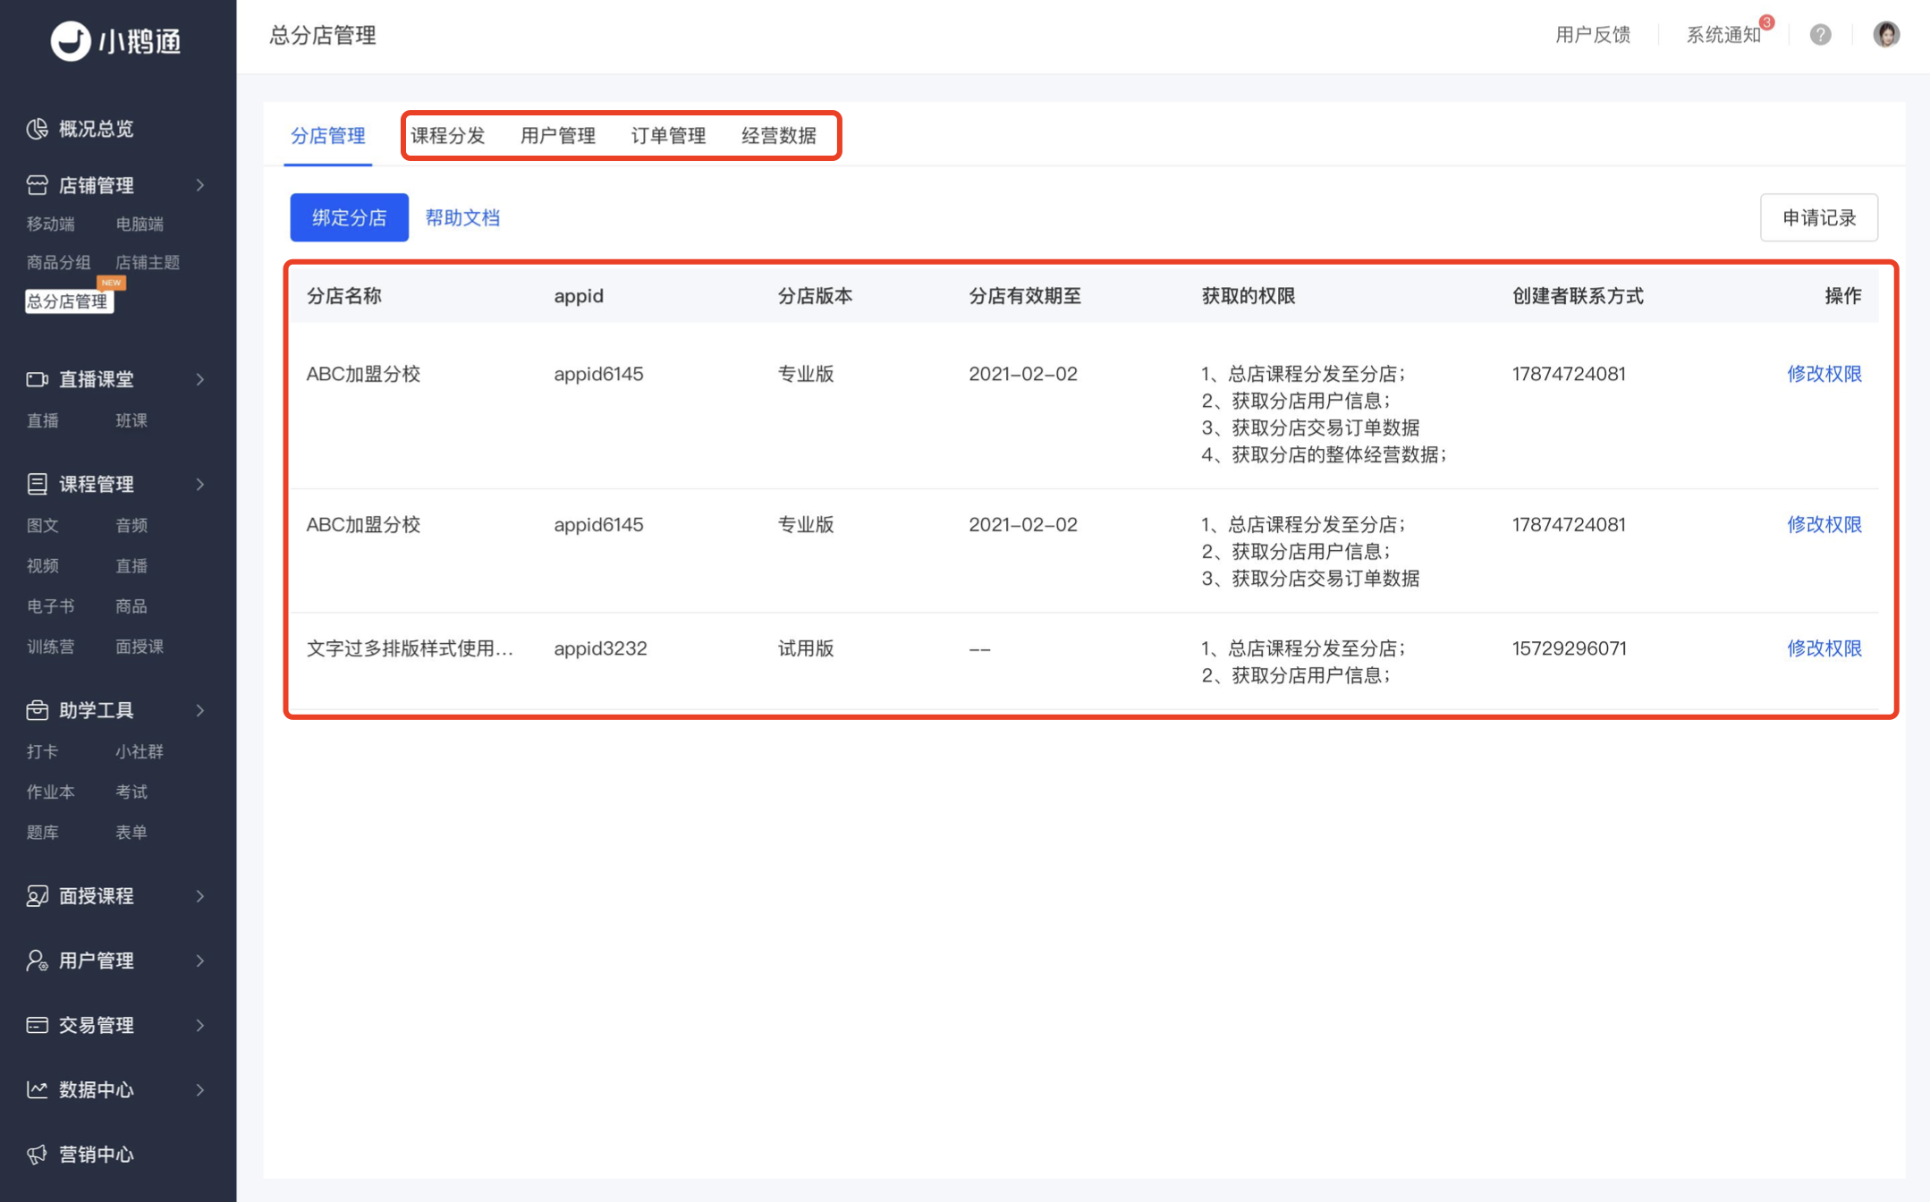Screen dimensions: 1930x1202
Task: Click the 文字过多排版样式使用... branch name
Action: pos(410,648)
